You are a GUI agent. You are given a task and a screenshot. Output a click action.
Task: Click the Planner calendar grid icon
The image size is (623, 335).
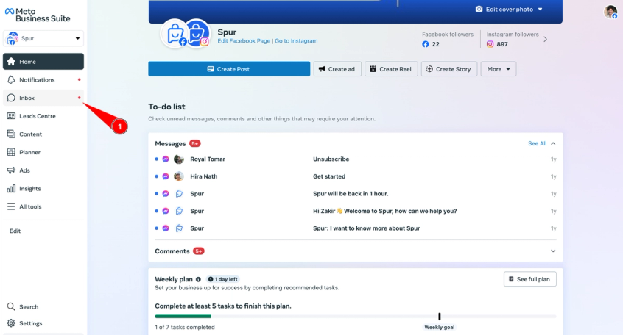pos(11,152)
